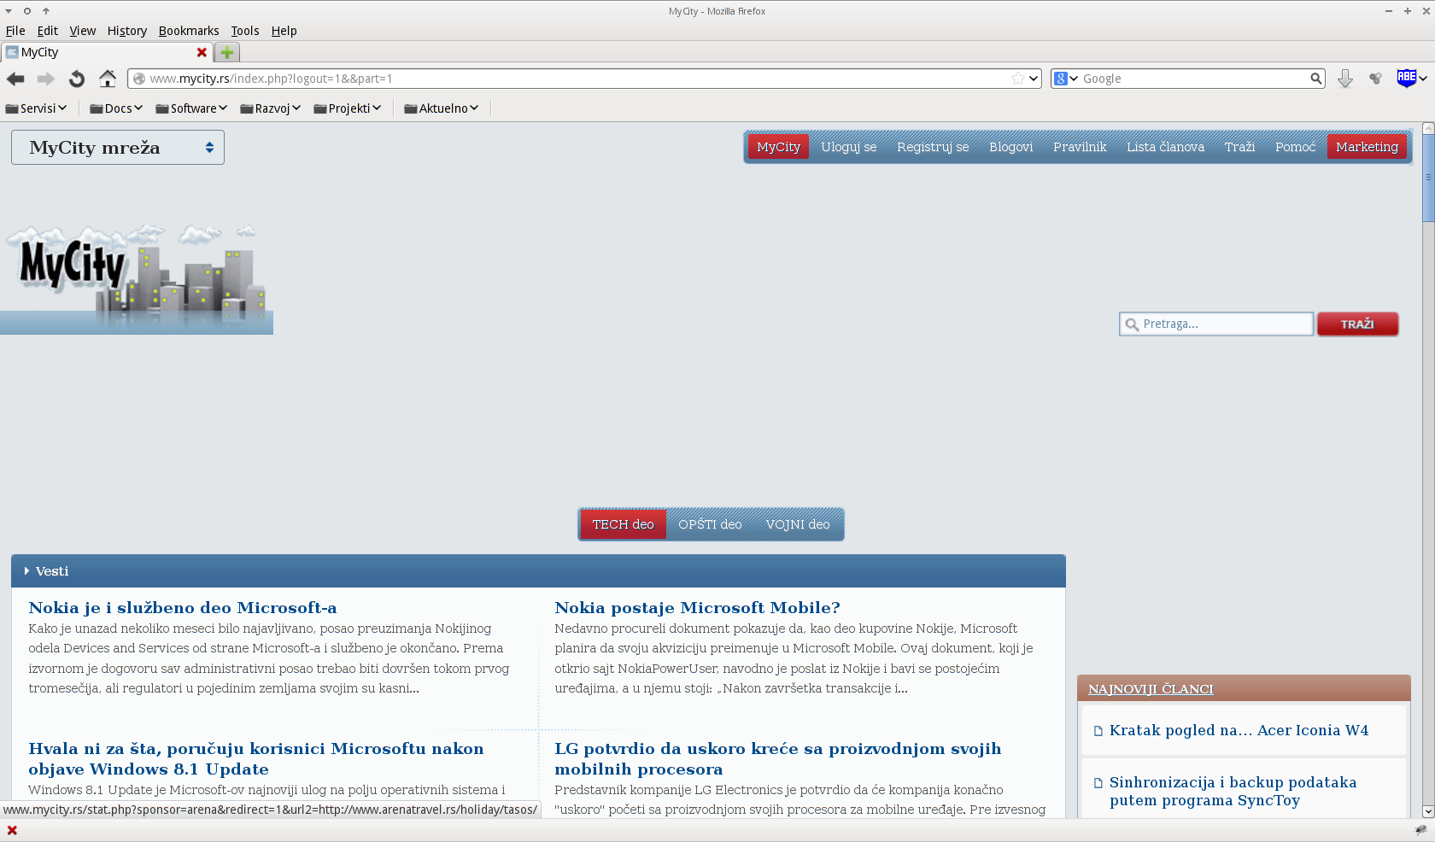This screenshot has height=842, width=1435.
Task: Choose search engine from Google icon dropdown
Action: (1066, 79)
